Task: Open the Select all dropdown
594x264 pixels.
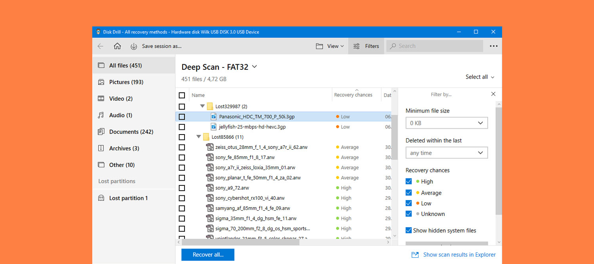Action: pos(480,77)
